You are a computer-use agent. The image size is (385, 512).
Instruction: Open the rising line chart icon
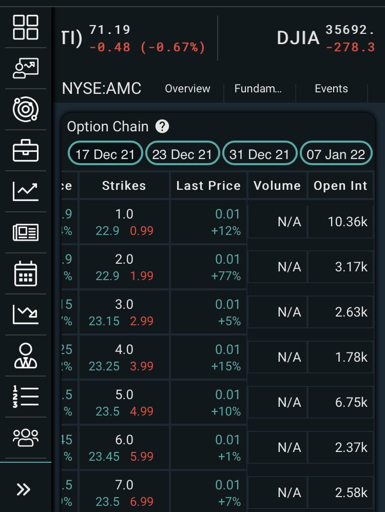(x=26, y=191)
